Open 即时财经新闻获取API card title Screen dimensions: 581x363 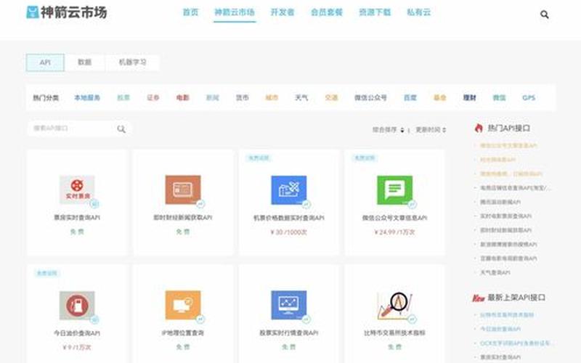click(x=183, y=217)
